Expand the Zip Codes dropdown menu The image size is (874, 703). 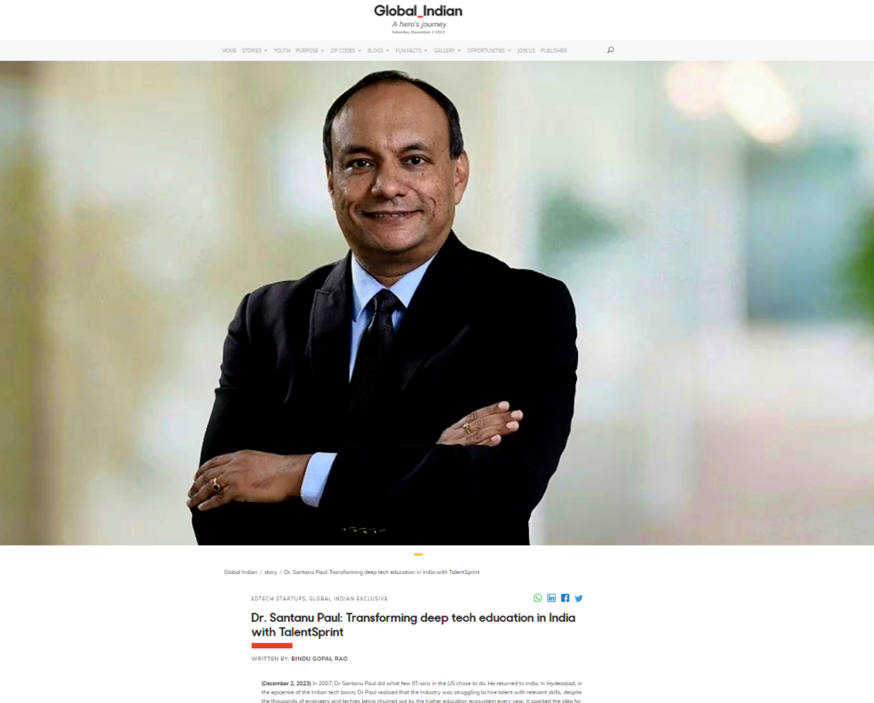coord(346,50)
